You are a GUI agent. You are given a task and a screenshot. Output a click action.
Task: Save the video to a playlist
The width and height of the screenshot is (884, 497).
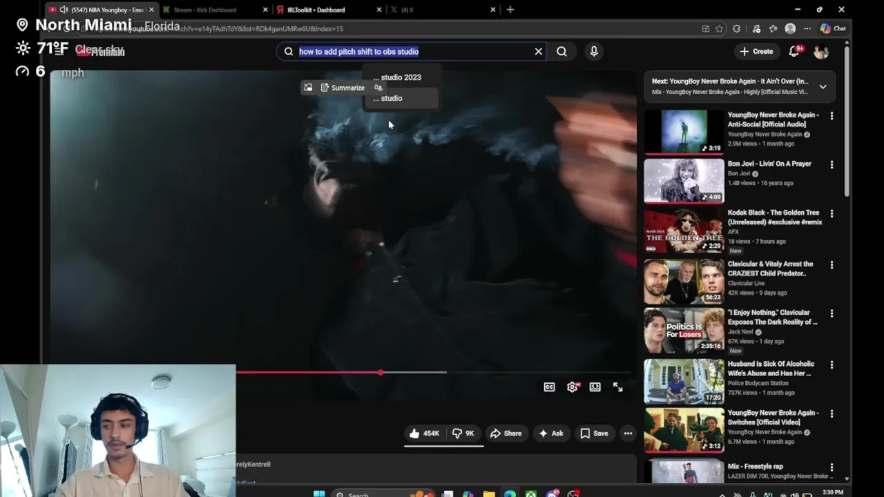(594, 433)
